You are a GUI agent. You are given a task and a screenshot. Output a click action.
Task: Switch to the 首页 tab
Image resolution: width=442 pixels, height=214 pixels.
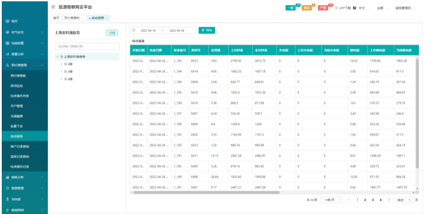click(x=56, y=18)
